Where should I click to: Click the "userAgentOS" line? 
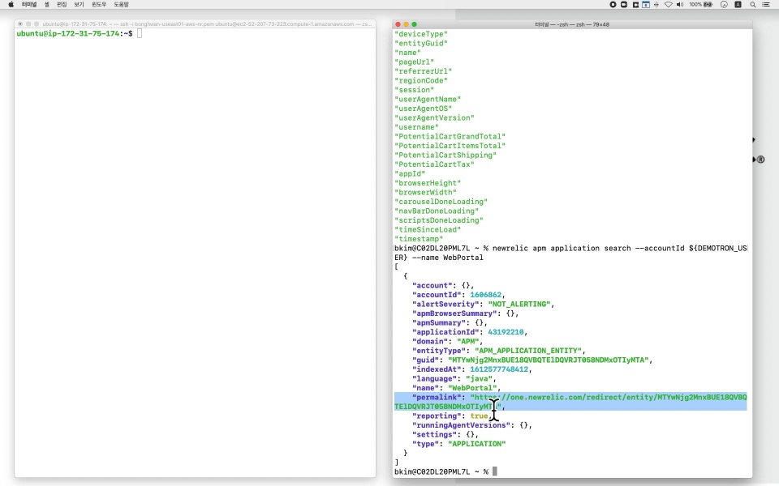[x=424, y=109]
